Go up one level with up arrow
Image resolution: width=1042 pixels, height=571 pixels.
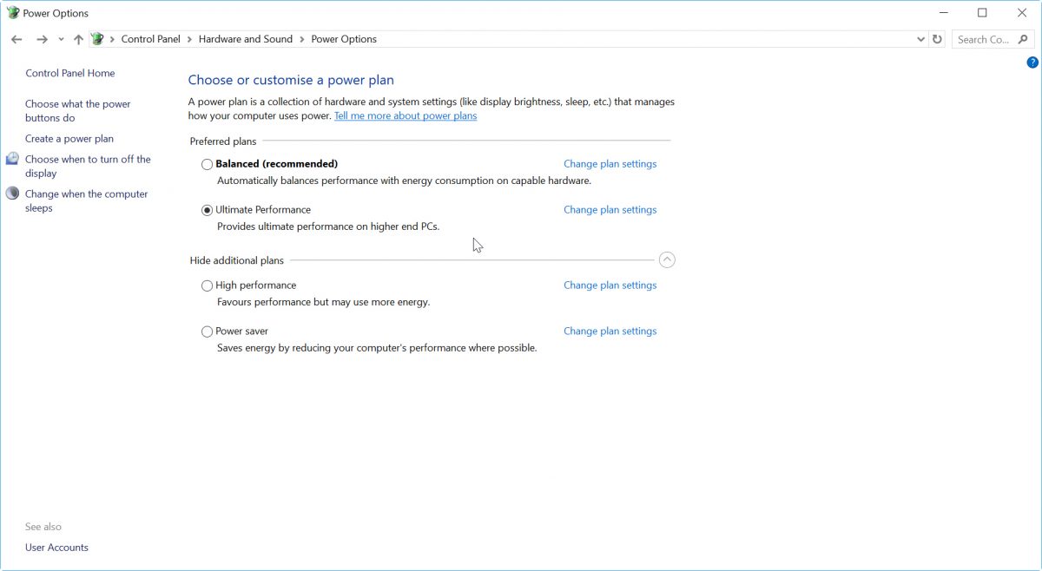79,39
